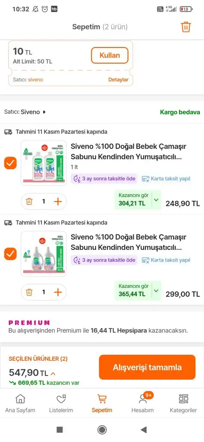
Task: Uncheck the second Siveno product checkbox
Action: click(10, 254)
